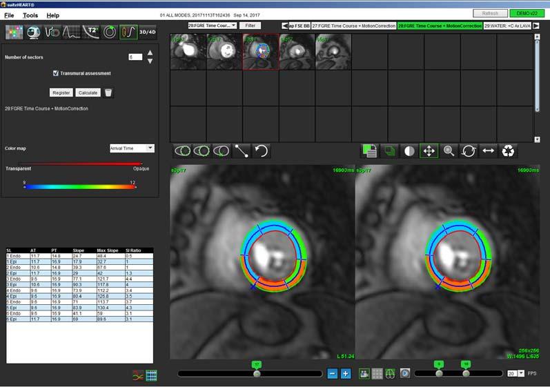Click the first cine range slider handle
The width and height of the screenshot is (550, 387).
(x=439, y=374)
